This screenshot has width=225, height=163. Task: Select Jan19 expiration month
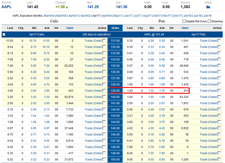click(x=207, y=16)
